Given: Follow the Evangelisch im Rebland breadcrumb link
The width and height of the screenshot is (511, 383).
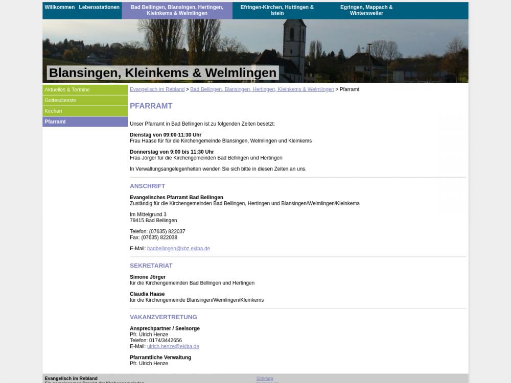Looking at the screenshot, I should (157, 89).
